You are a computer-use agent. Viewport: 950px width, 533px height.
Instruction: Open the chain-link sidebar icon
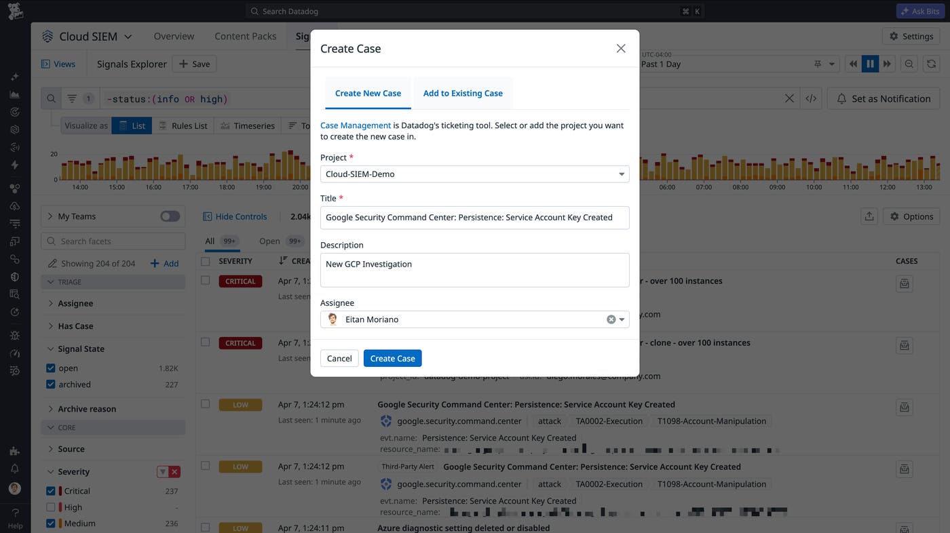15,259
